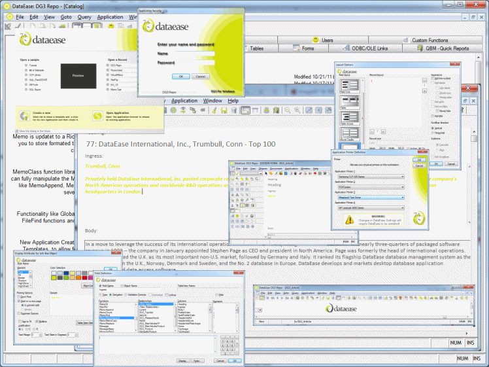The height and width of the screenshot is (367, 489).
Task: Click the trash delete toolbar icon
Action: click(234, 110)
